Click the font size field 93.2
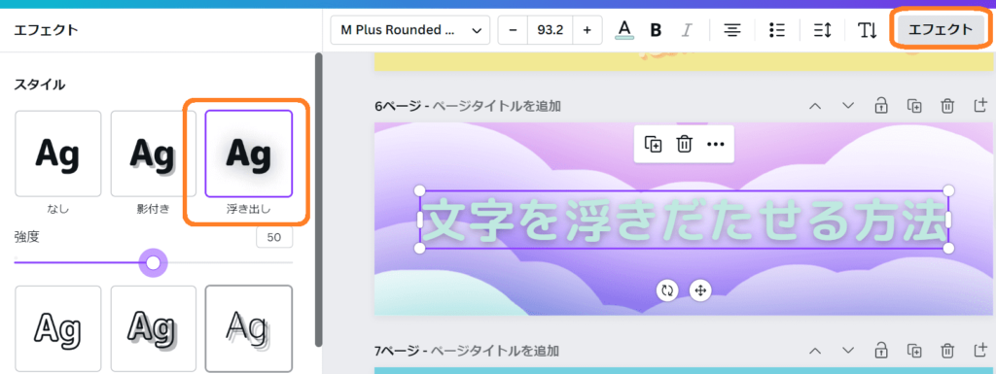 tap(551, 30)
